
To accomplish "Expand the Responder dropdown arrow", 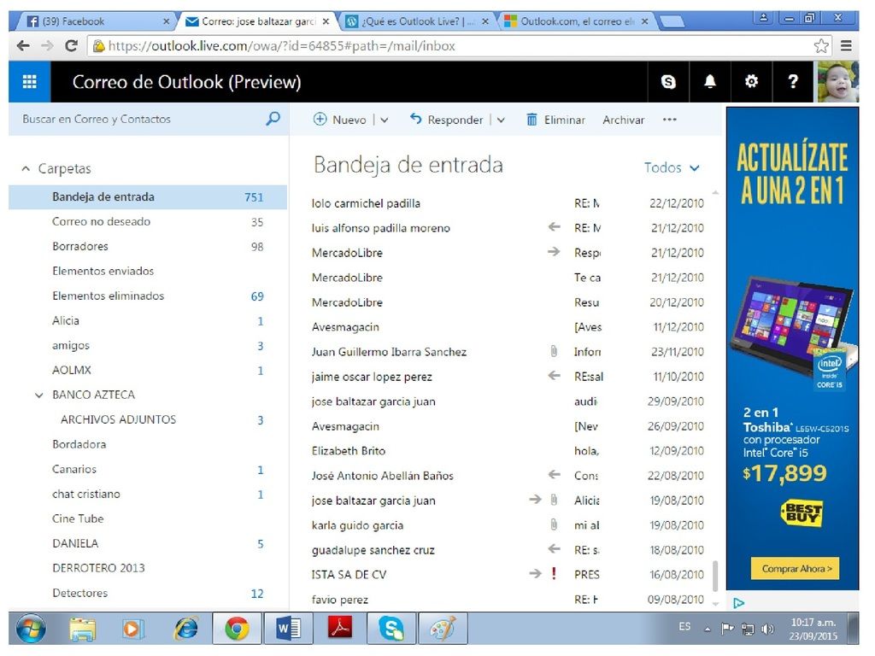I will 501,120.
